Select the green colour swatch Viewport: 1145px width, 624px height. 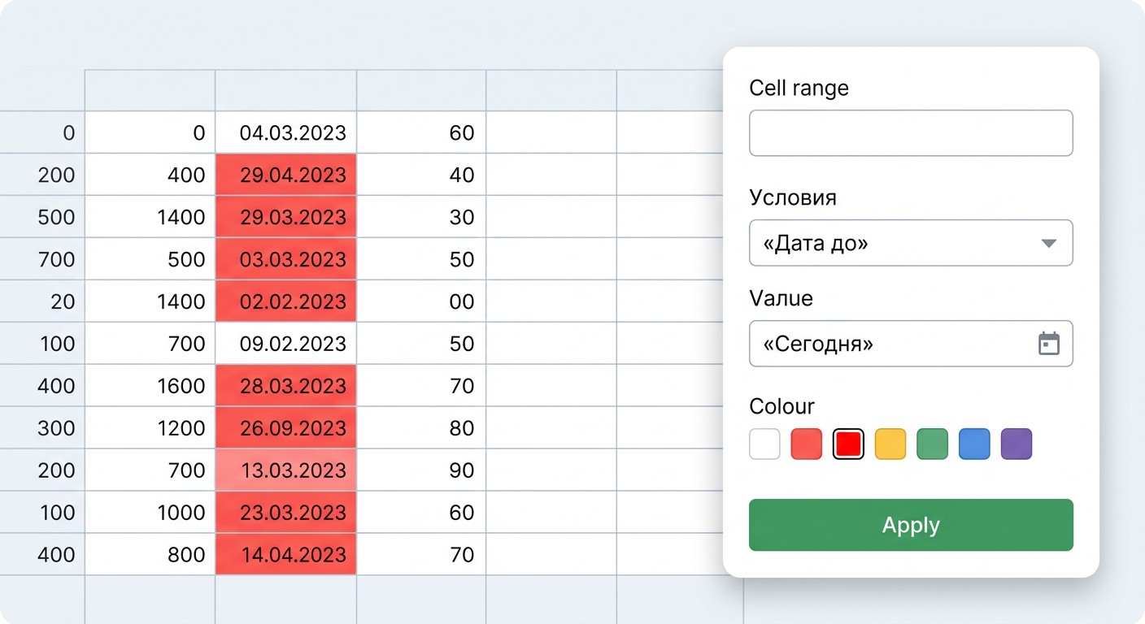coord(933,444)
